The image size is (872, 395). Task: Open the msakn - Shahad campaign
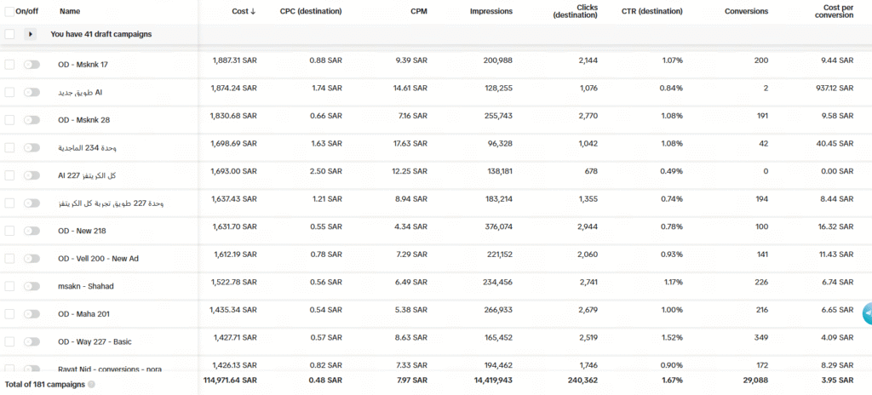tap(85, 286)
